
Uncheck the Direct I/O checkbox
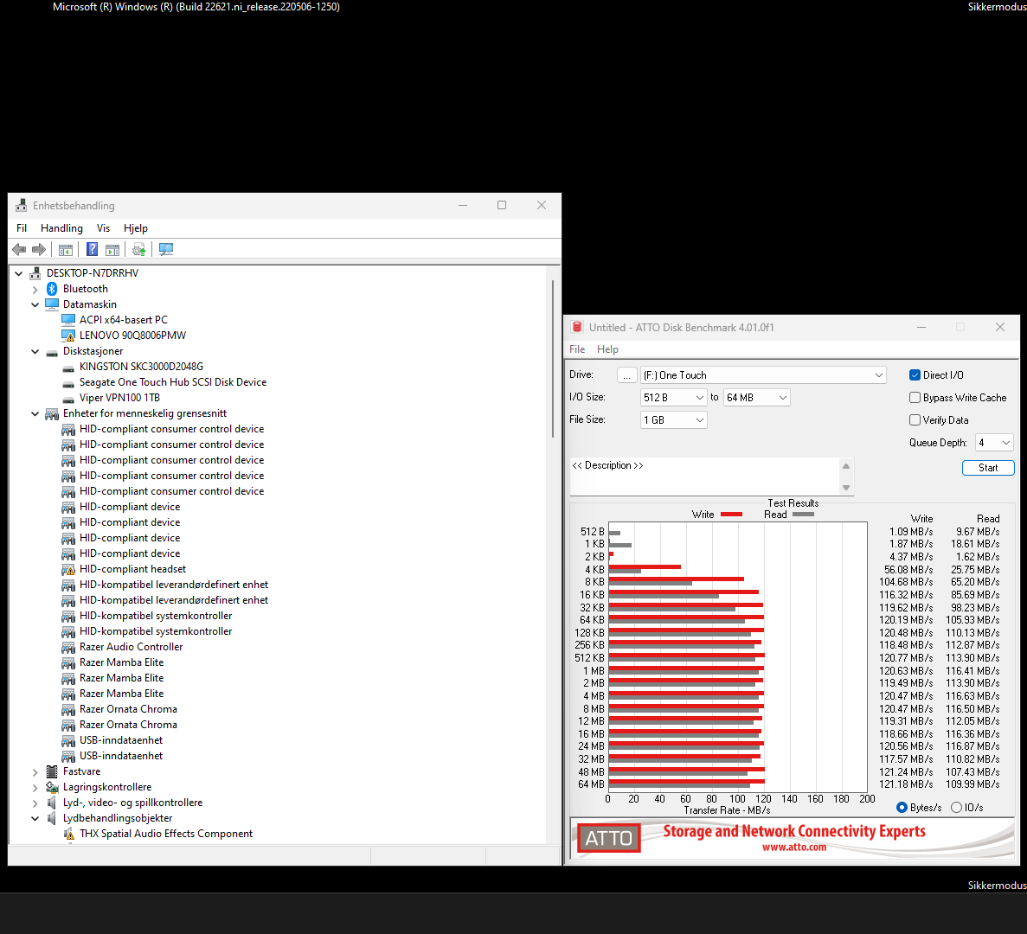tap(915, 375)
